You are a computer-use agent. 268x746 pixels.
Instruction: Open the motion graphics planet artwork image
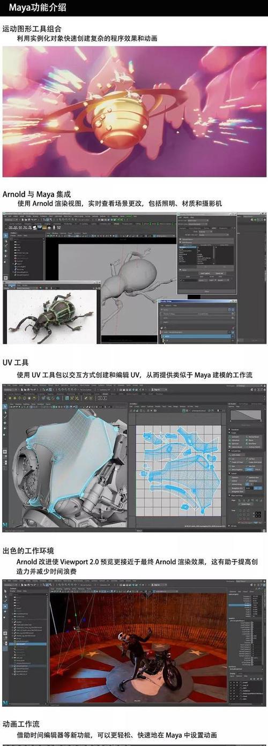[x=134, y=111]
